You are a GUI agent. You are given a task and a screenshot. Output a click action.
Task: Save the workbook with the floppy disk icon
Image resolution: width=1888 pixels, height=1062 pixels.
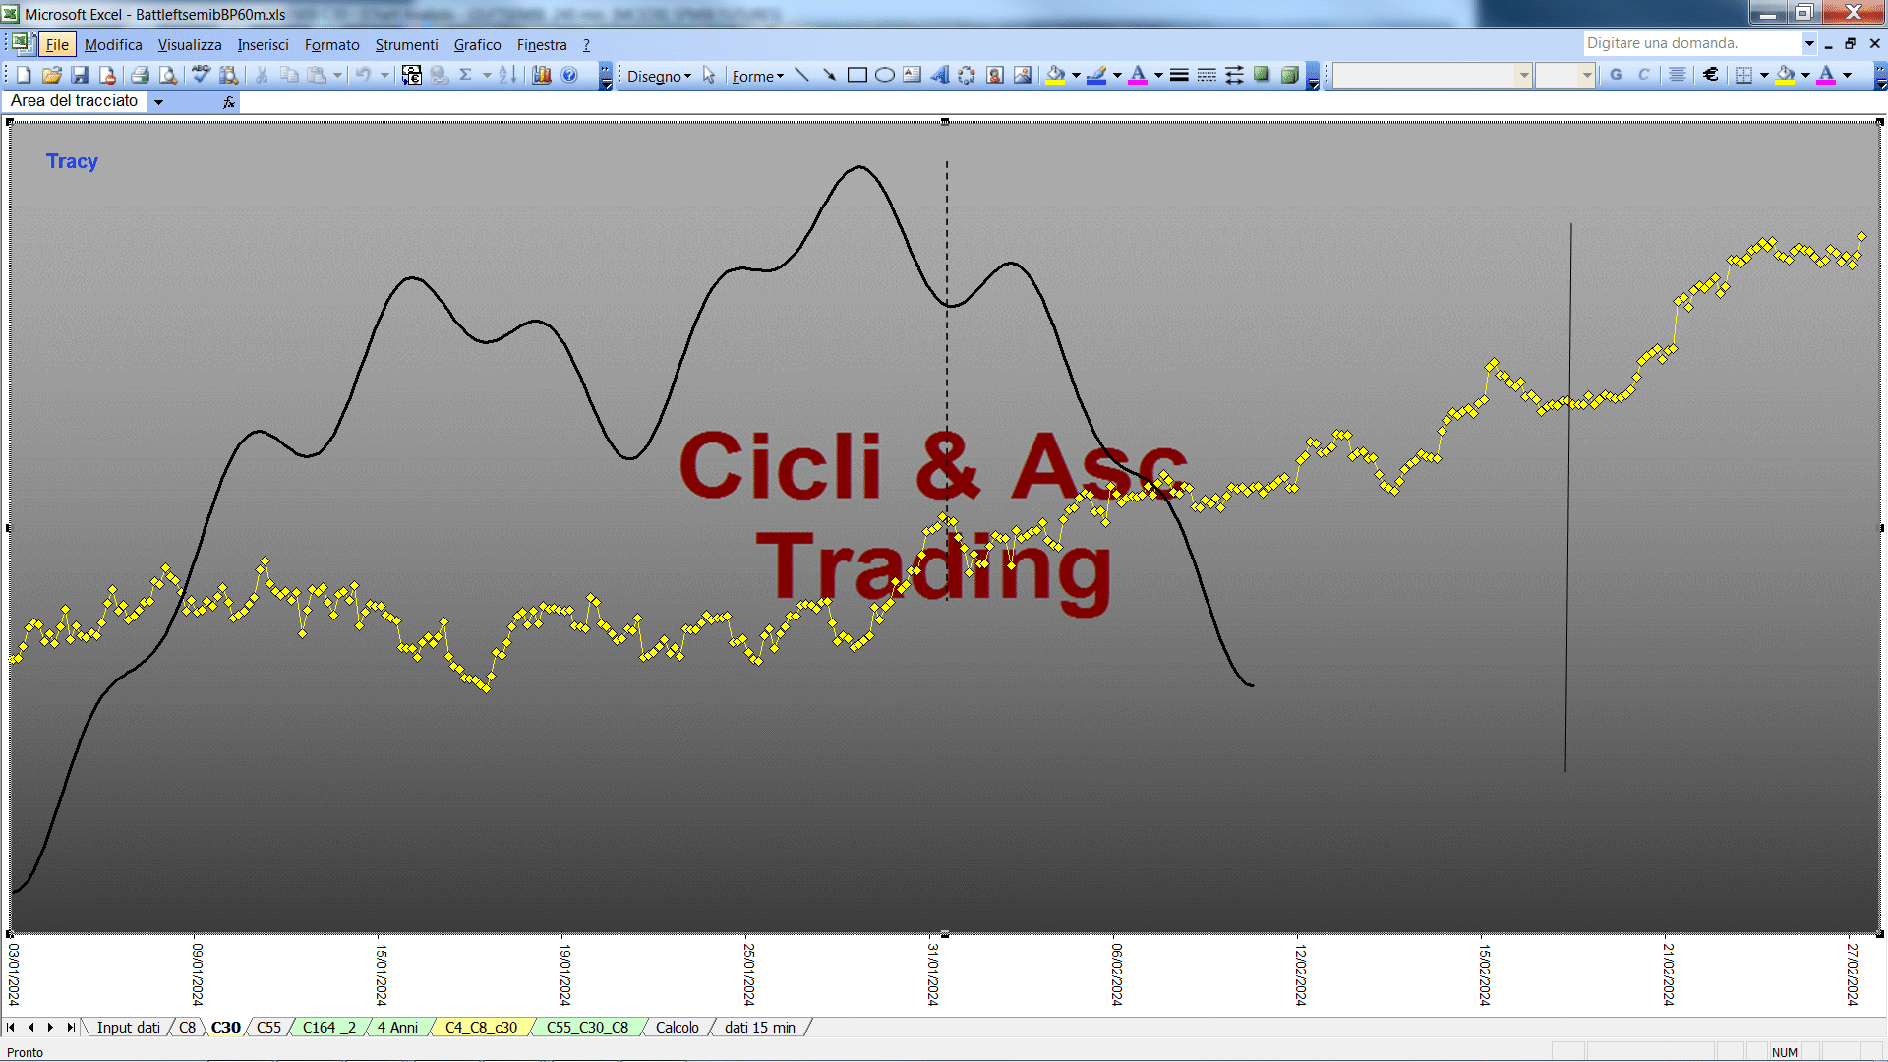tap(80, 75)
